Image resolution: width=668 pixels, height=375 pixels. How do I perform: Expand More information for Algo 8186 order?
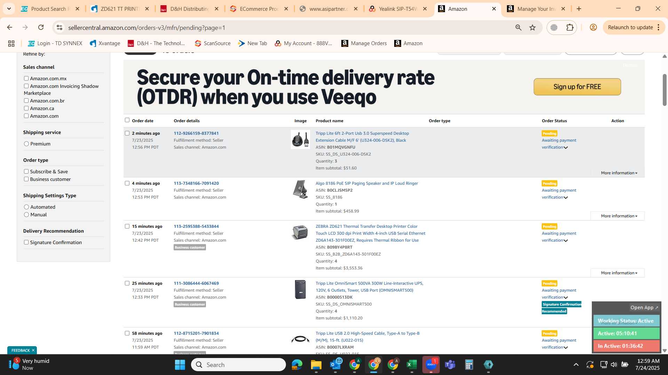[618, 216]
